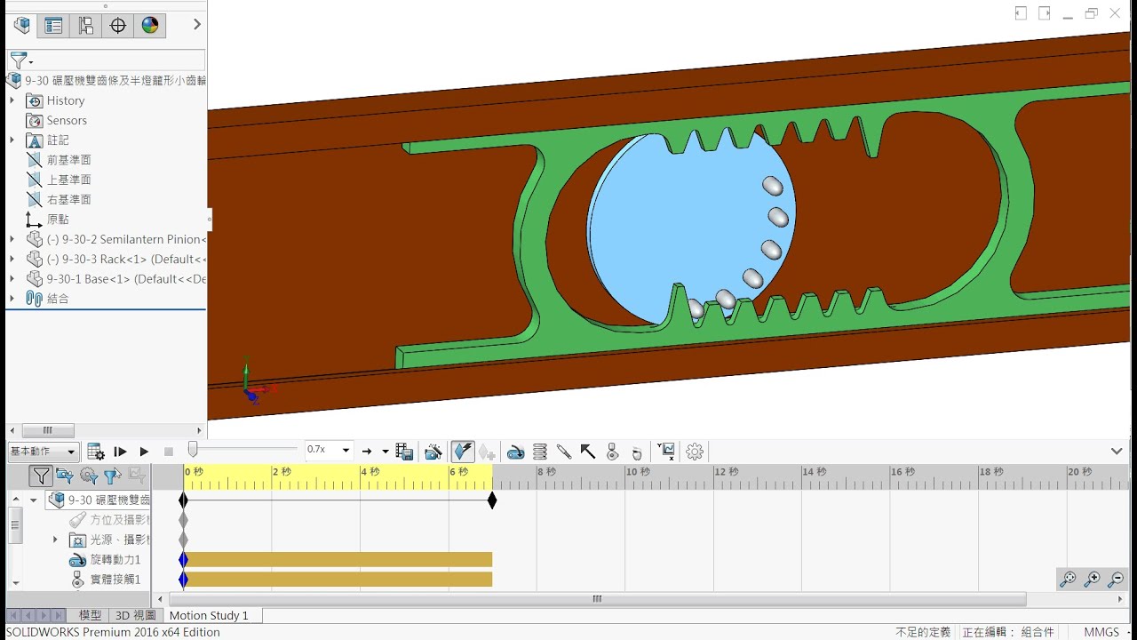
Task: Toggle the Filter Driving gear icon
Action: pyautogui.click(x=89, y=476)
